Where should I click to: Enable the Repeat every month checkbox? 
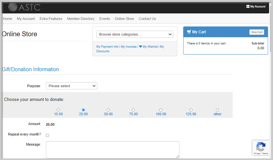coord(47,136)
